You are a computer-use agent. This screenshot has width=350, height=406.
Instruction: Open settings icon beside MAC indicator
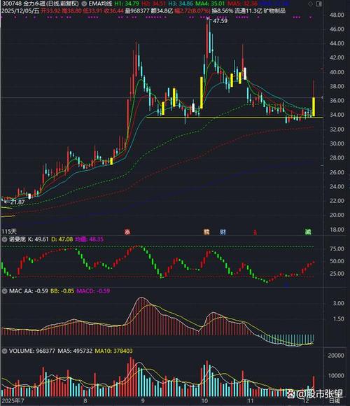(4, 291)
